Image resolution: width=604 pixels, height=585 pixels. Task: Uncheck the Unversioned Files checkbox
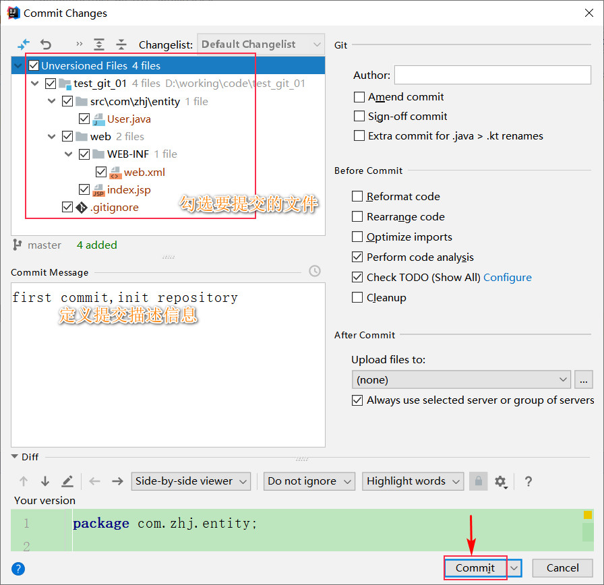34,65
